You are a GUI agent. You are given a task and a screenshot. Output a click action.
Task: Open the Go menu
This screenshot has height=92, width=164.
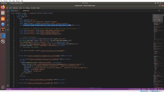[24, 8]
